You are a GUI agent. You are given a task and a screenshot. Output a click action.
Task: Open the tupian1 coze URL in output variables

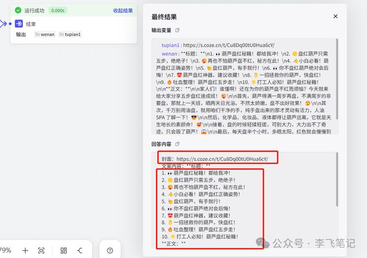[229, 45]
